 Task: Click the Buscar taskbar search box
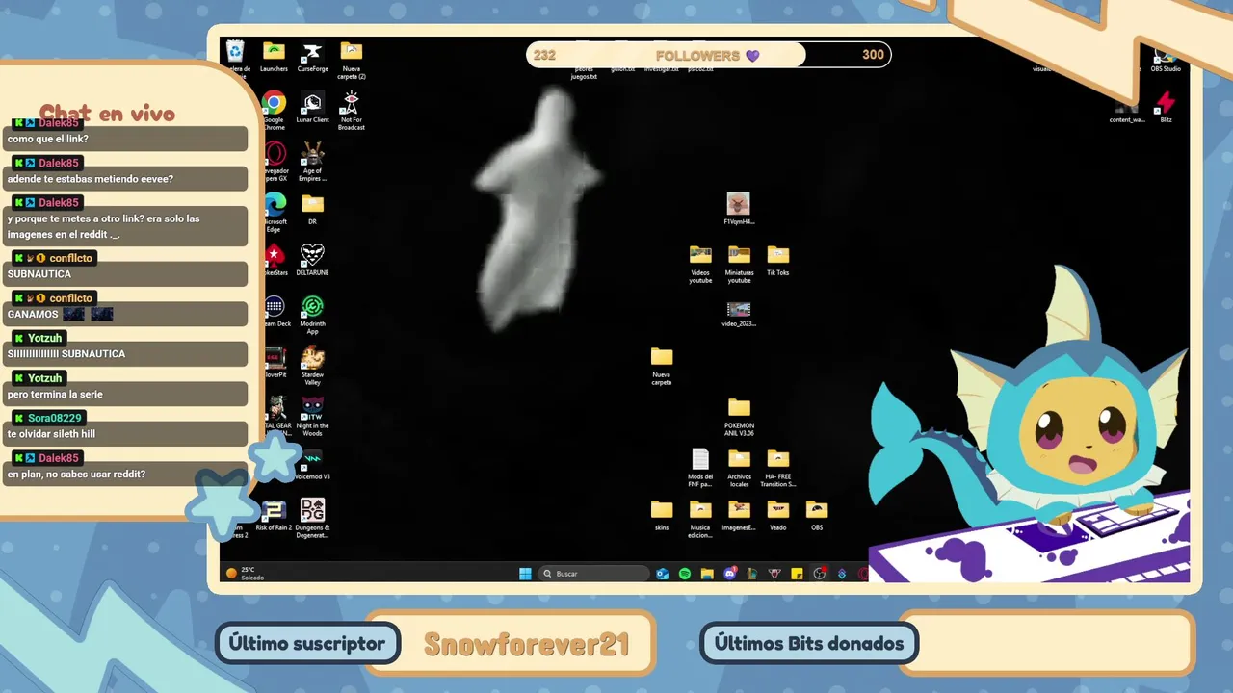coord(593,574)
